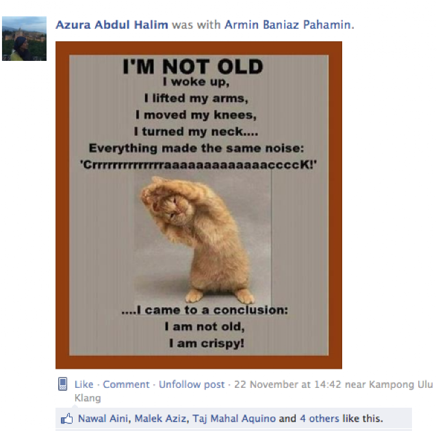Click Azura Abdul Halim's profile picture
The width and height of the screenshot is (438, 431).
point(24,38)
